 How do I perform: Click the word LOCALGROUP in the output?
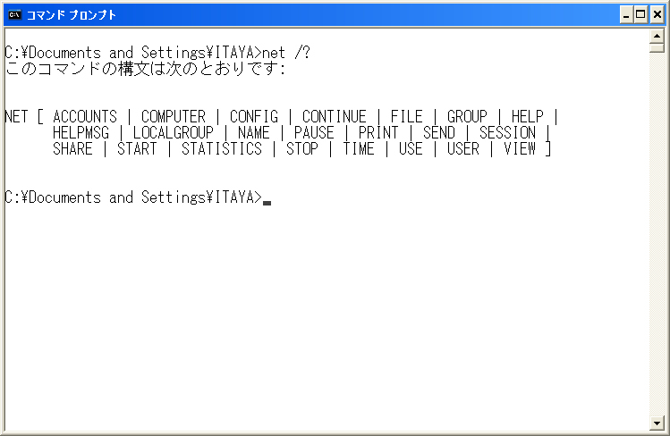[x=173, y=133]
